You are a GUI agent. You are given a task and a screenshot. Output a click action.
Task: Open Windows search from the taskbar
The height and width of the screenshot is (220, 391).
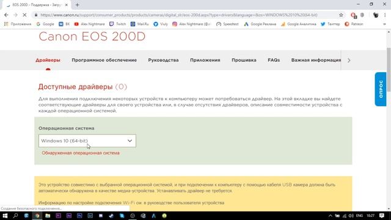(15, 216)
